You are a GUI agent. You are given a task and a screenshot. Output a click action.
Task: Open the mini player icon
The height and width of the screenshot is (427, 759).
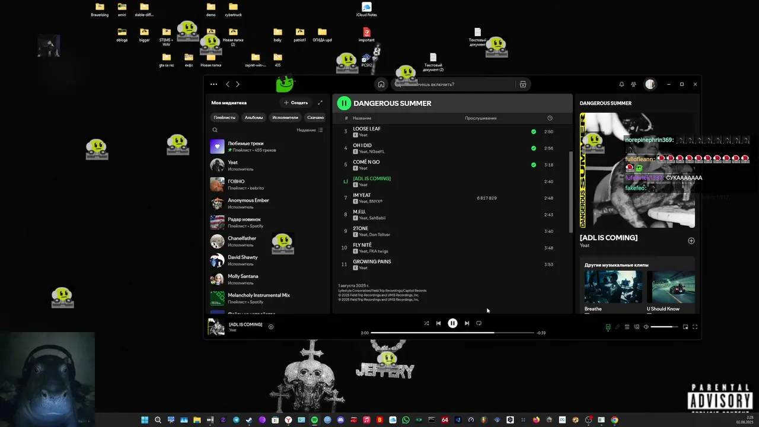[x=685, y=327]
